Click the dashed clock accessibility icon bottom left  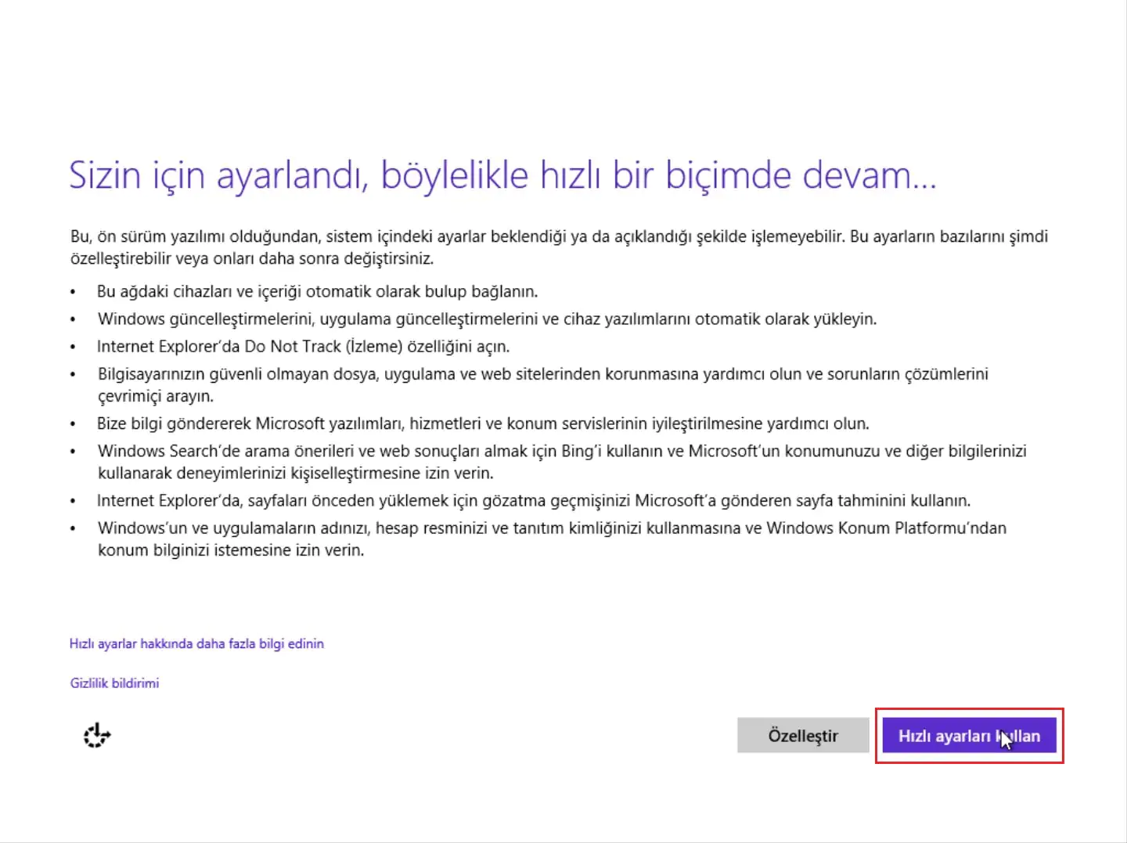point(95,736)
